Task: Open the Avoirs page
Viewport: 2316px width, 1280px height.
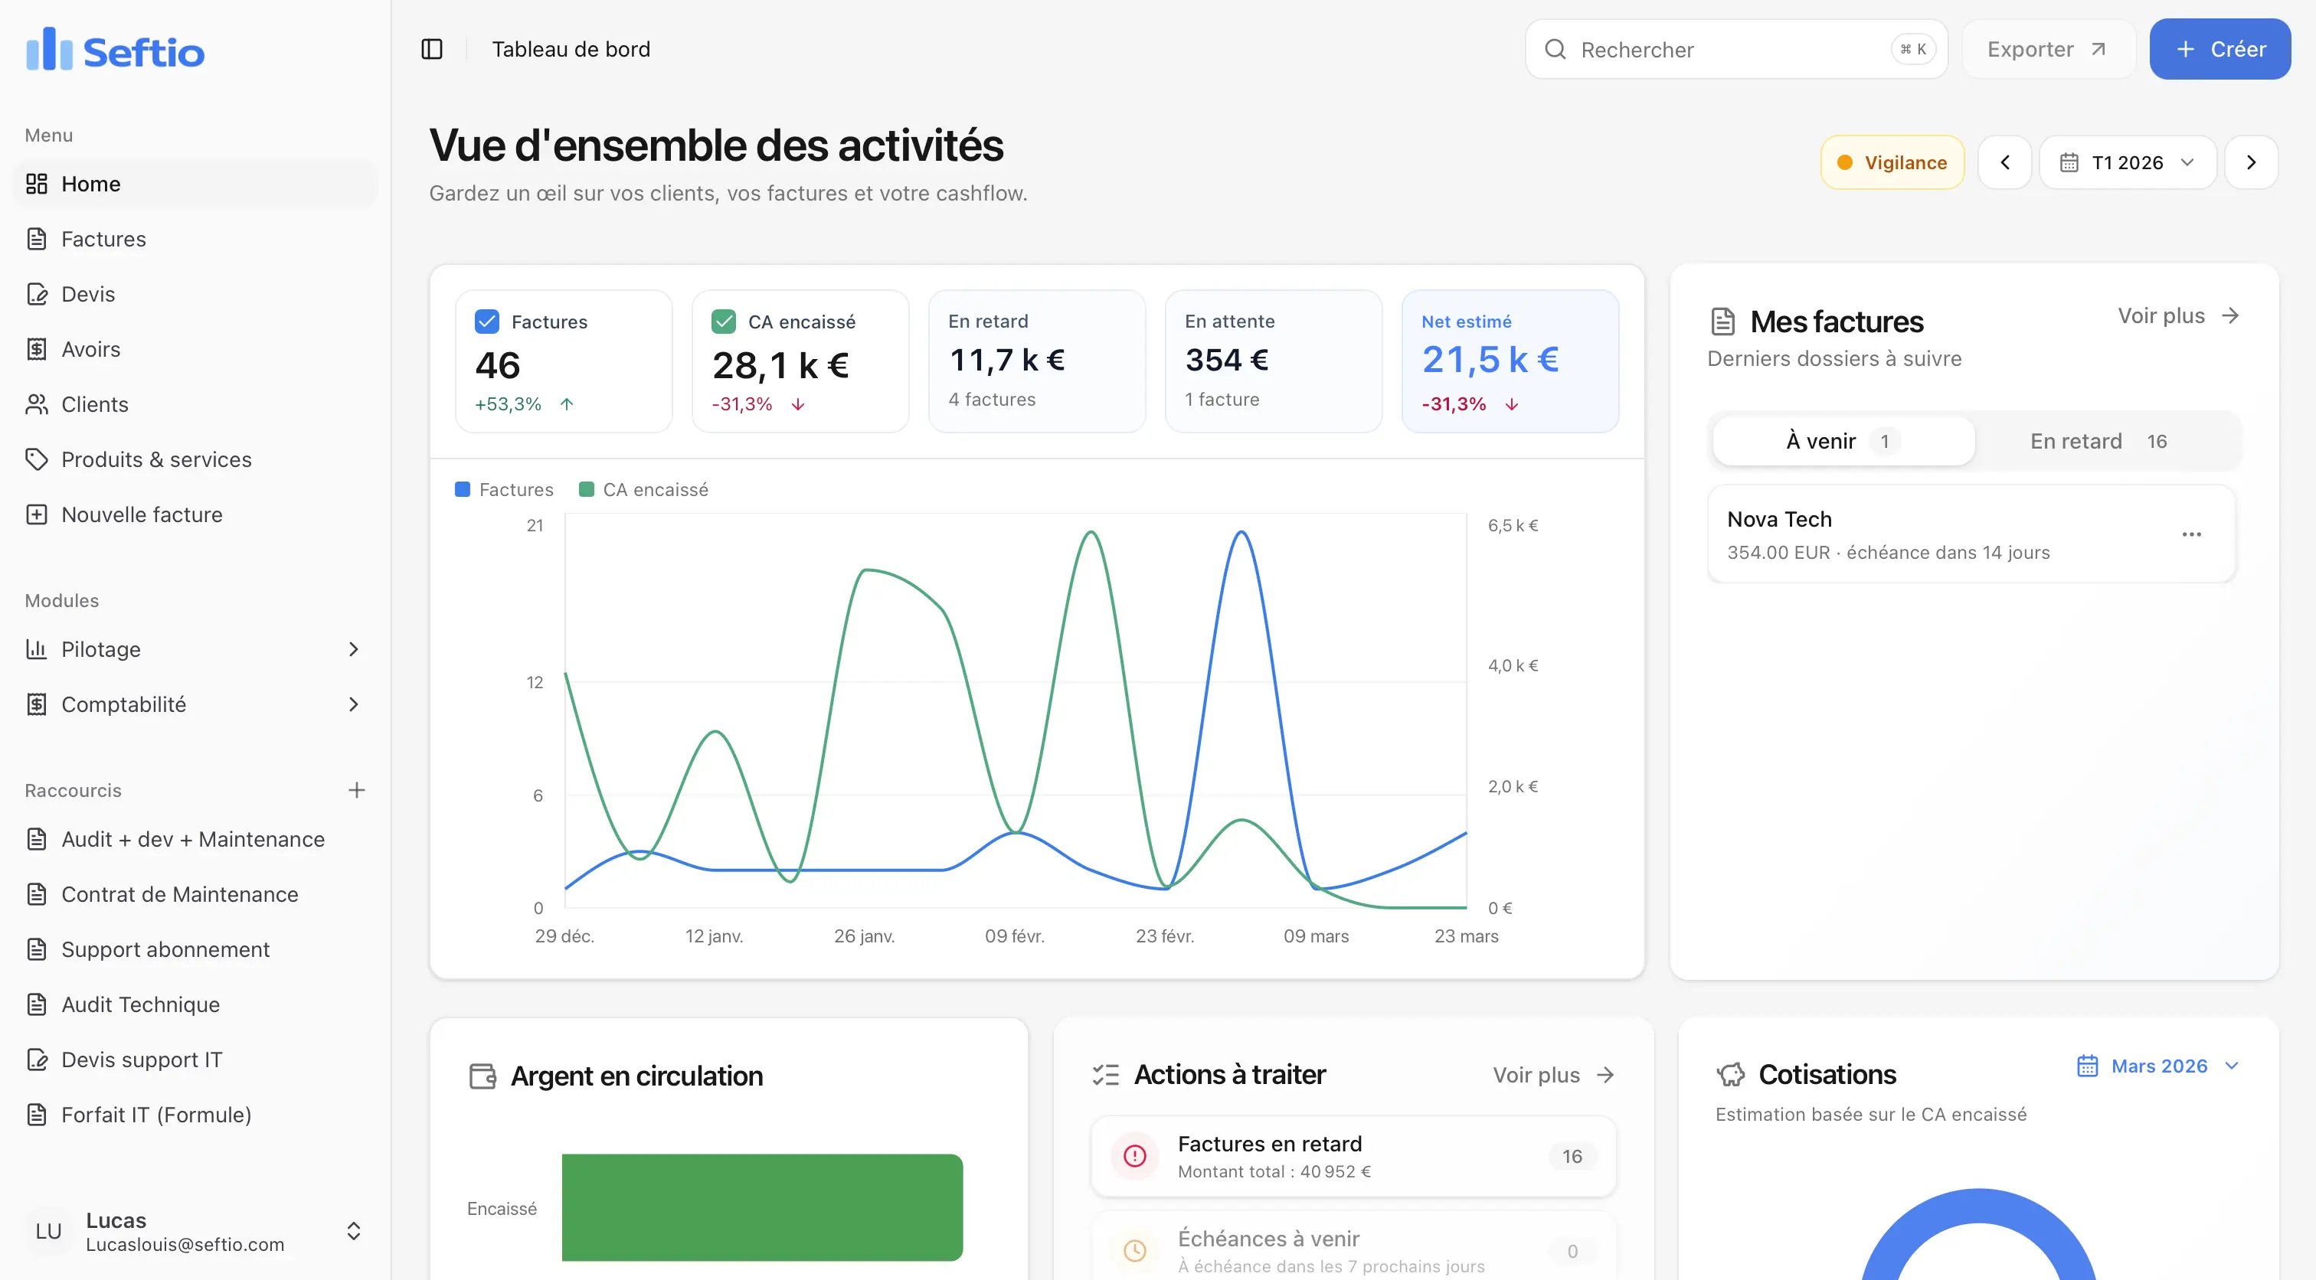Action: coord(90,349)
